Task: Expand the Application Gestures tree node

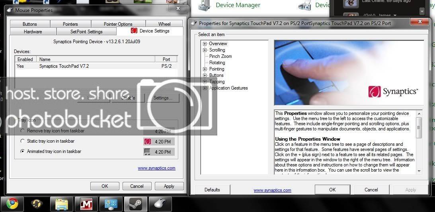Action: (205, 88)
